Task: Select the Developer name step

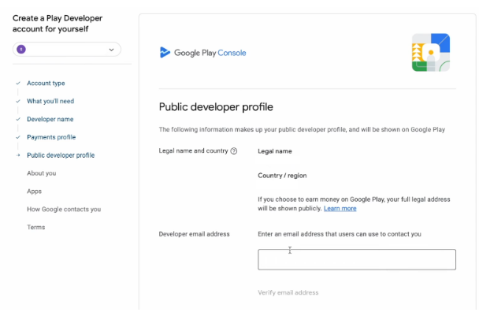Action: click(x=50, y=119)
